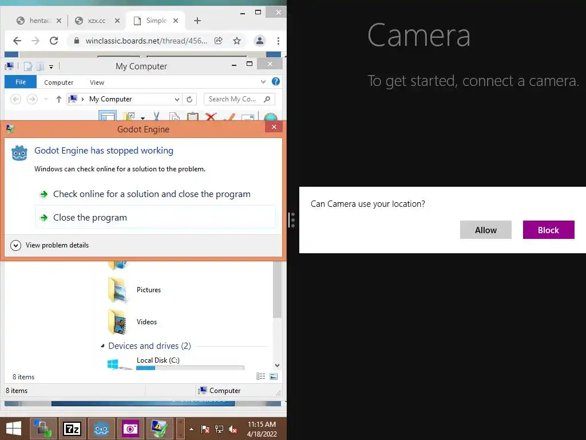This screenshot has height=440, width=586.
Task: Expand the My Computer ribbon chevron
Action: click(x=263, y=81)
